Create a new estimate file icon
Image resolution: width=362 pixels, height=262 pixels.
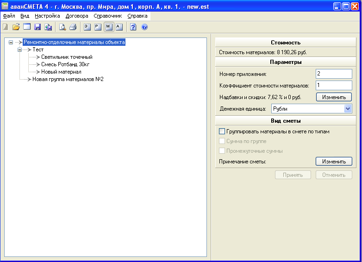click(5, 27)
